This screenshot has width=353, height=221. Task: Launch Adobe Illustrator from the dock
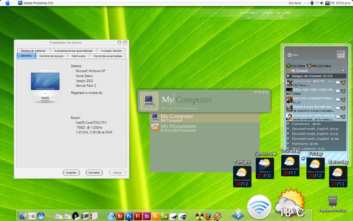point(156,216)
